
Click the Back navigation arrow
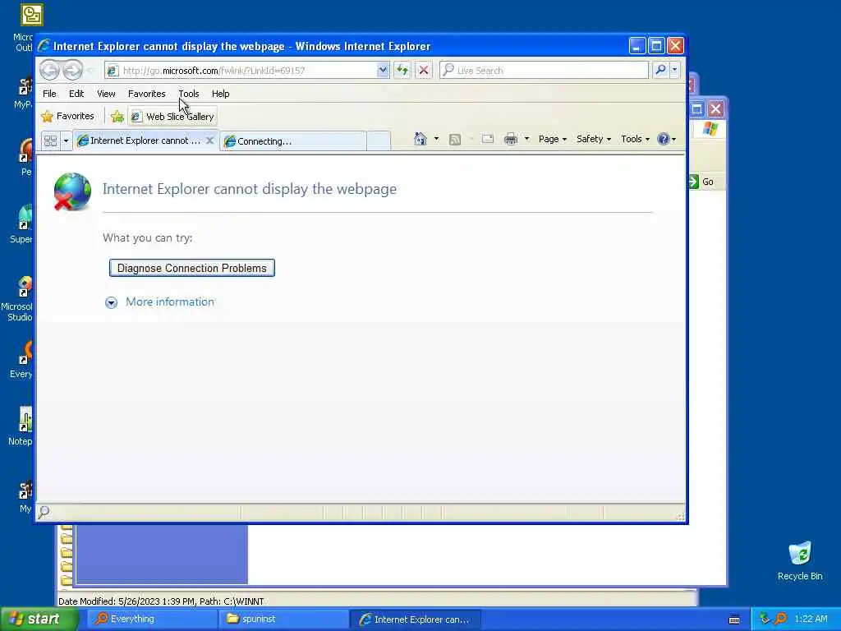49,71
